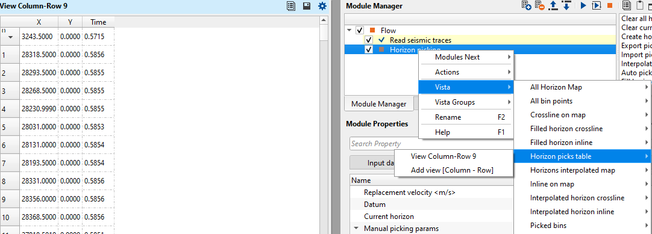Viewport: 652px width, 234px height.
Task: Open Filled horizon crossline submenu
Action: (583, 129)
